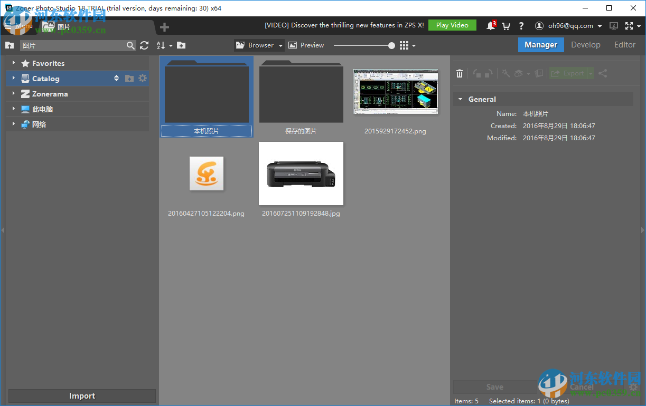Toggle the Preview view mode
Viewport: 646px width, 406px height.
306,45
